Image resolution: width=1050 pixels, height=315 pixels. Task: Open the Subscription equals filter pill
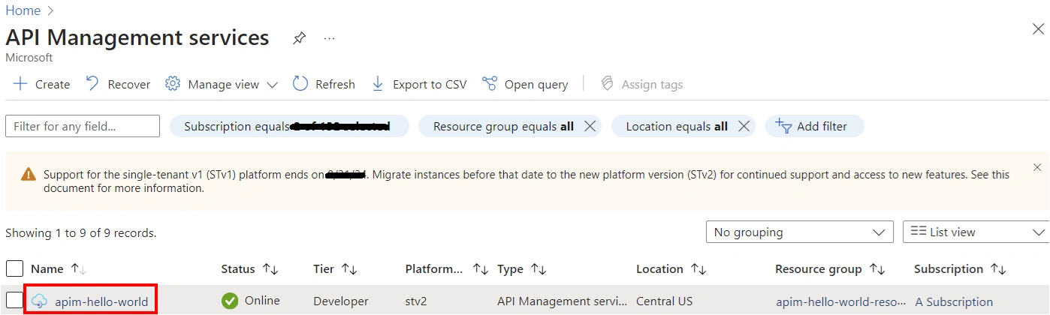289,126
